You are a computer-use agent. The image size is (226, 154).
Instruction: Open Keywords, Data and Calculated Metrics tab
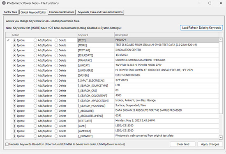[100, 12]
